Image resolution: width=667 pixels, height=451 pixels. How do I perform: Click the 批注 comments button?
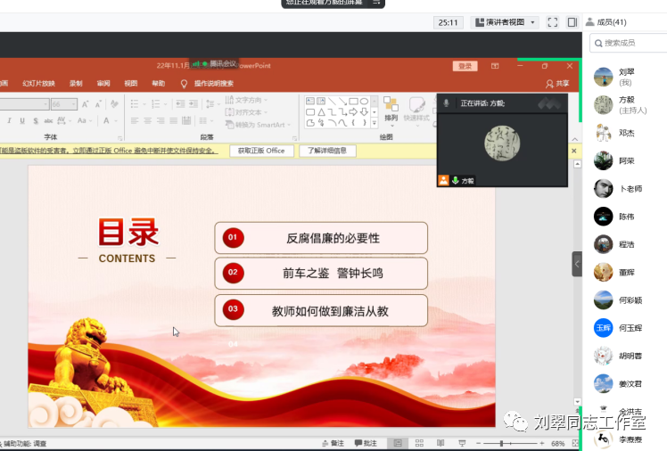pos(366,443)
